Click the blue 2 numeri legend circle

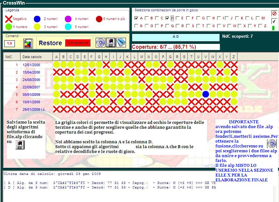37,19
